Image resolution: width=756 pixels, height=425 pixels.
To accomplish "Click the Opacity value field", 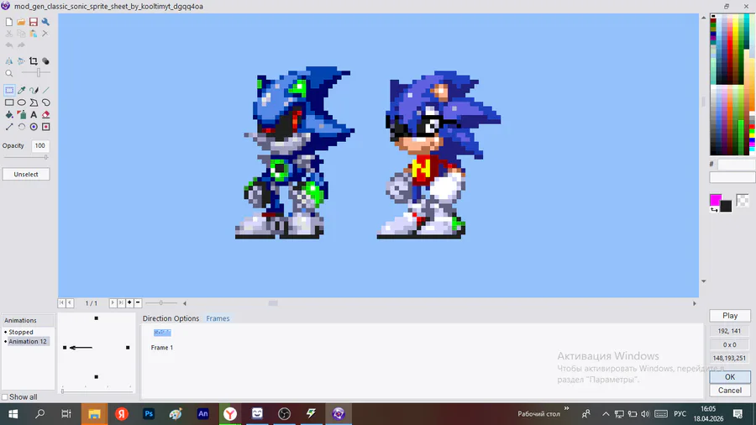I will click(x=40, y=145).
